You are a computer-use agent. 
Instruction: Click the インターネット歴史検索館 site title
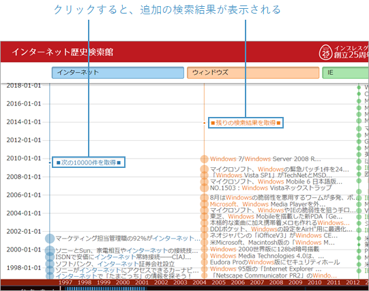click(x=63, y=52)
